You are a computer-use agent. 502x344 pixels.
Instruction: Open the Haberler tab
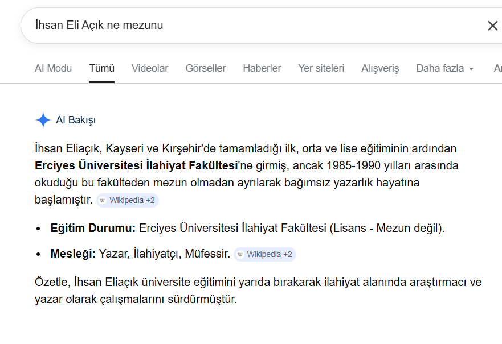[x=262, y=68]
